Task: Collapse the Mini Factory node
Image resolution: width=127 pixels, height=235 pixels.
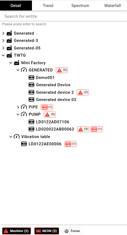Action: point(11,63)
